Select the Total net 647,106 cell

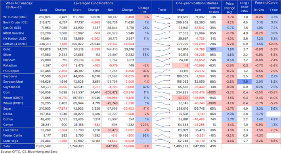click(x=110, y=146)
